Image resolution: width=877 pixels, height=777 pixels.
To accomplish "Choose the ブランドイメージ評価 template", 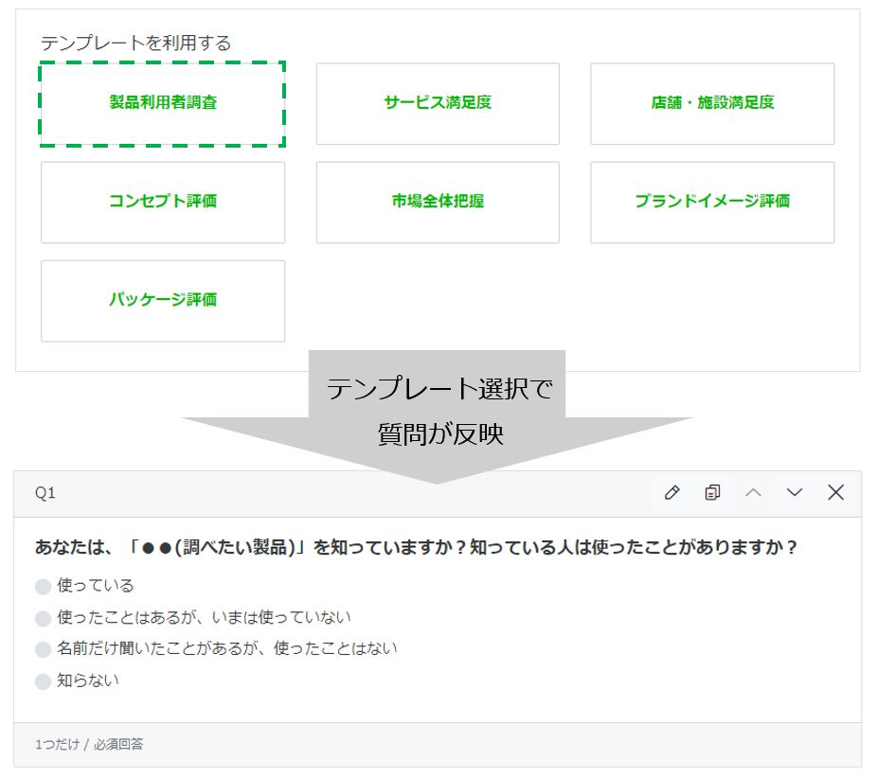I will click(712, 202).
